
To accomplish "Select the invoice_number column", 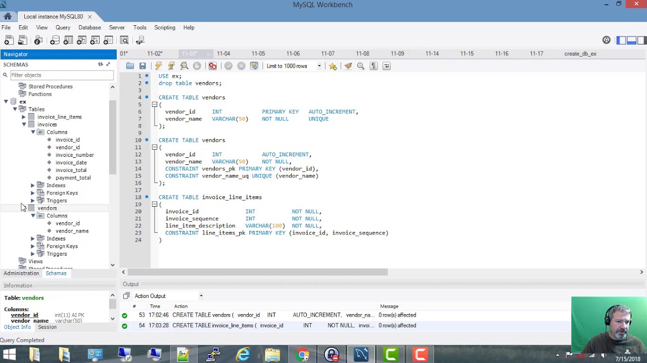I will tap(74, 155).
